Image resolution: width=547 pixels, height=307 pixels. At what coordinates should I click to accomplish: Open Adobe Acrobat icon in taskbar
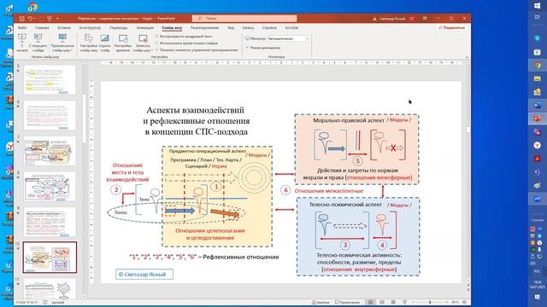[538, 159]
